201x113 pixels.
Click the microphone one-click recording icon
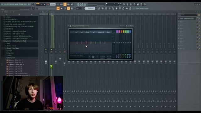(131, 4)
